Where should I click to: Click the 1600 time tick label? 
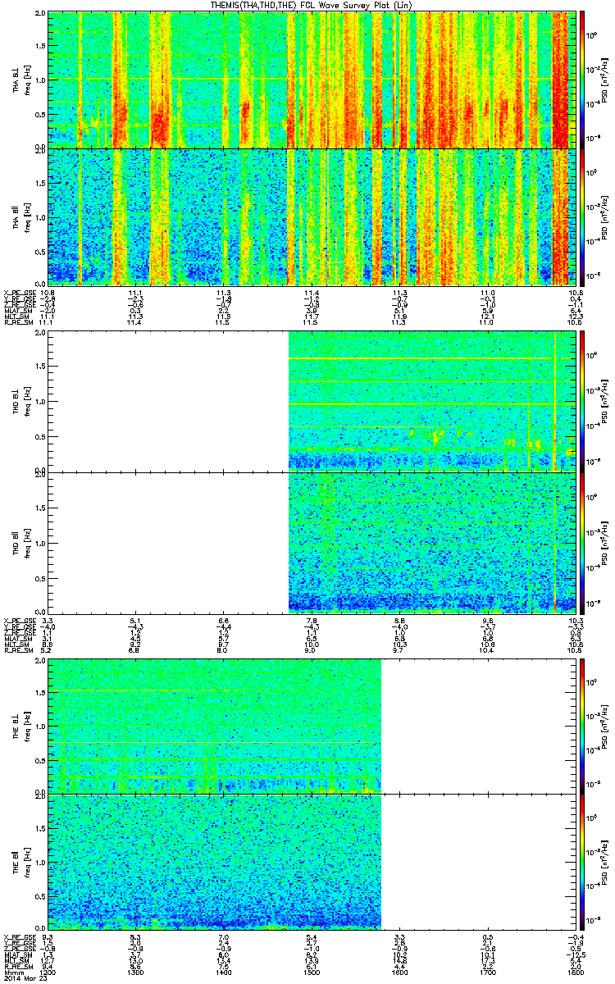coord(400,973)
